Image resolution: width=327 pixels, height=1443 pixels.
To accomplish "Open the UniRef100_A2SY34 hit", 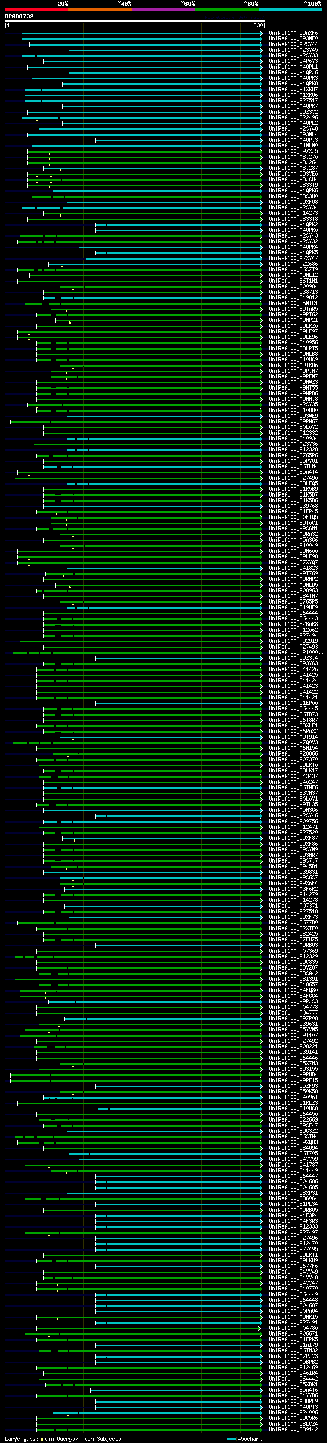I will [x=293, y=207].
